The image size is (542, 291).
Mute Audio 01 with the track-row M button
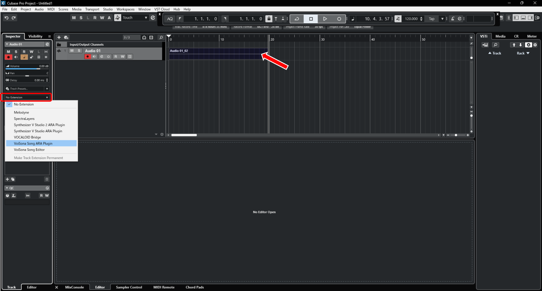[72, 51]
